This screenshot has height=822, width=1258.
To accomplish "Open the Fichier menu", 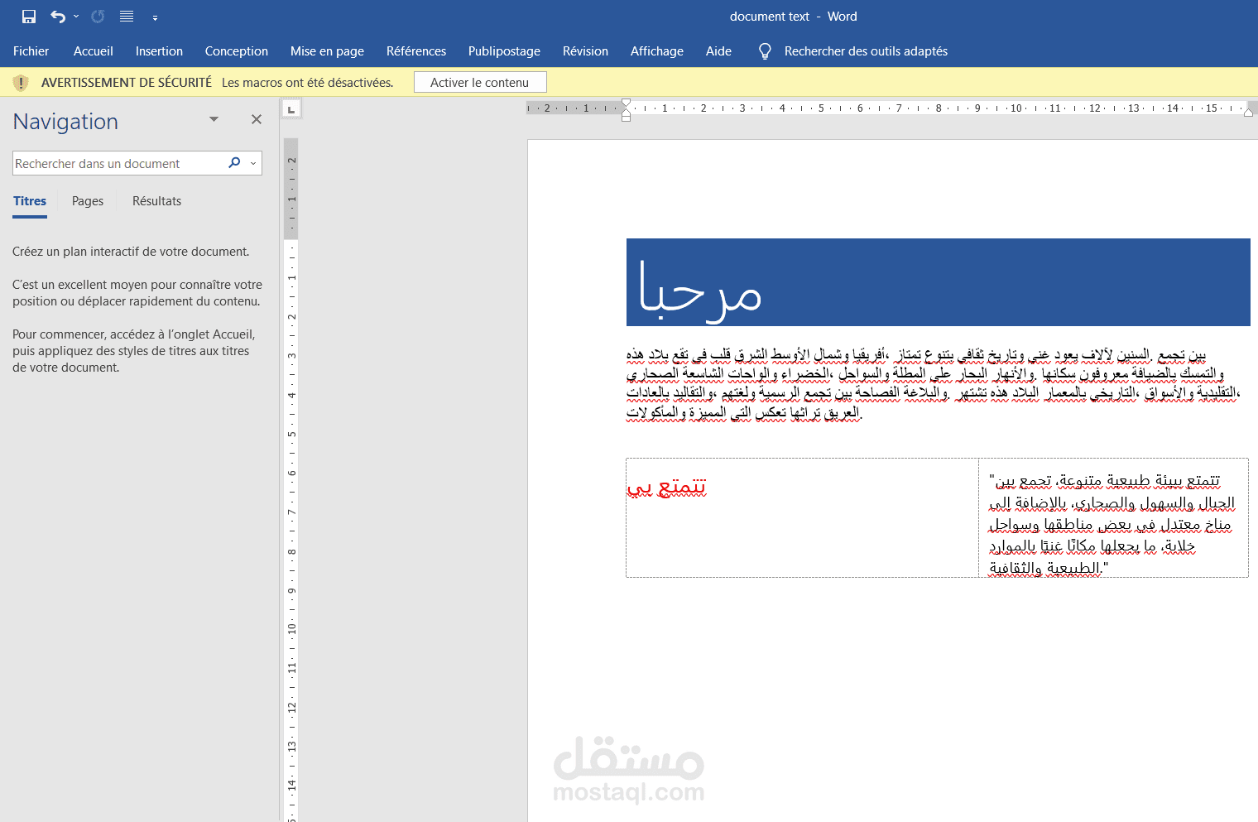I will [x=31, y=50].
